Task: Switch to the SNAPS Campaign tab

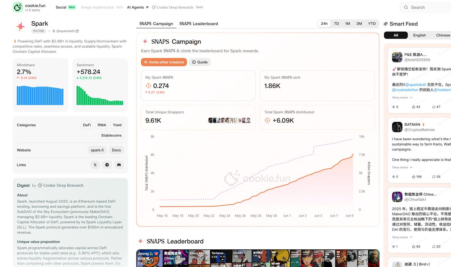Action: 156,24
